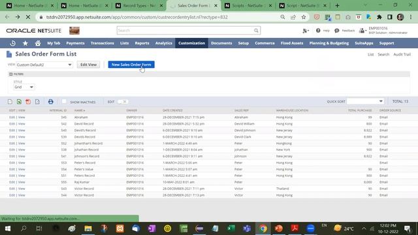The image size is (418, 235).
Task: Open Customization menu
Action: (x=191, y=43)
